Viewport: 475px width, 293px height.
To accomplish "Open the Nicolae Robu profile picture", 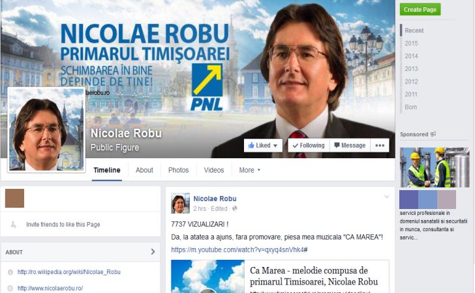I will pyautogui.click(x=46, y=130).
